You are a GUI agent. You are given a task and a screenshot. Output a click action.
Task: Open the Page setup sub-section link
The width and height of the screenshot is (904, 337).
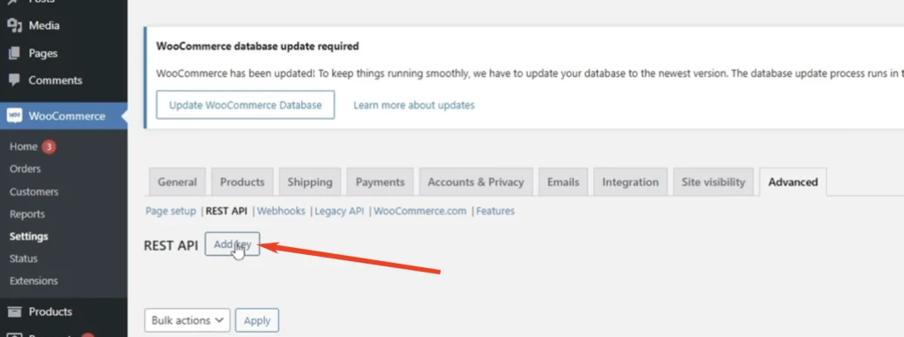point(170,211)
